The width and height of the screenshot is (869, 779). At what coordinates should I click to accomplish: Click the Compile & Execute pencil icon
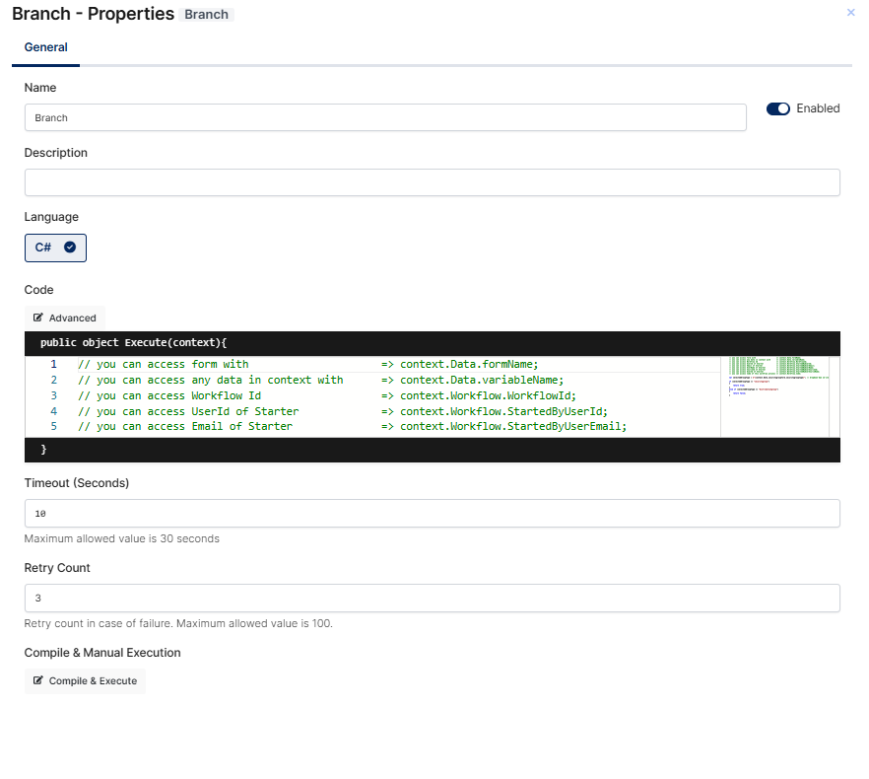(x=37, y=680)
